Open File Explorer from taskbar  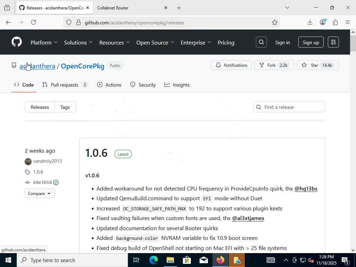pos(170,260)
